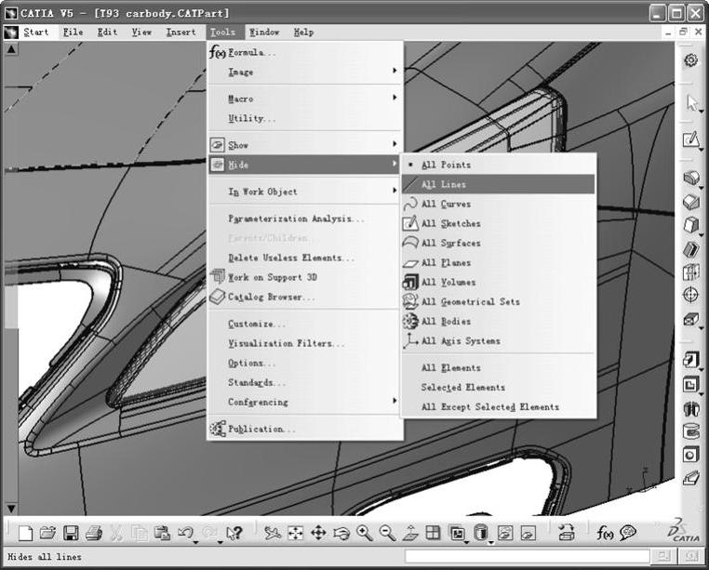Choose Formula... from Tools menu
This screenshot has height=570, width=709.
(x=306, y=52)
